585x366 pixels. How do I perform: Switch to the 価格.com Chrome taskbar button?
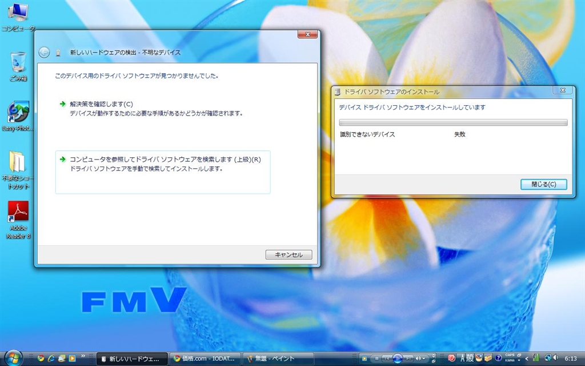tap(205, 359)
